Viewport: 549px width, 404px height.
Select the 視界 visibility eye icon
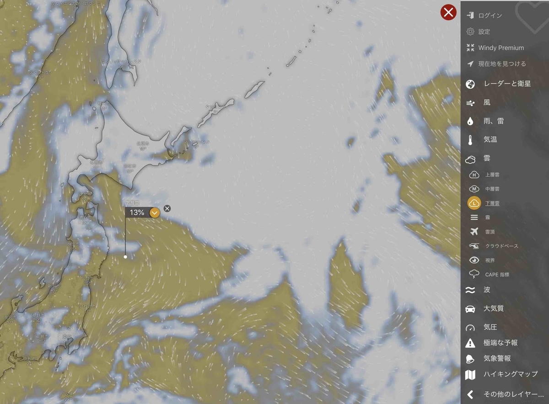[x=474, y=260]
